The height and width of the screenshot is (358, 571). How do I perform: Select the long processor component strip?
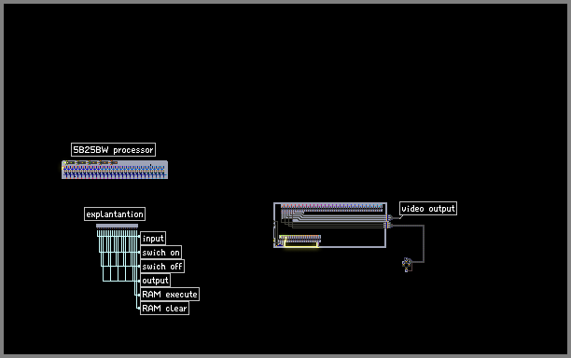pos(115,170)
